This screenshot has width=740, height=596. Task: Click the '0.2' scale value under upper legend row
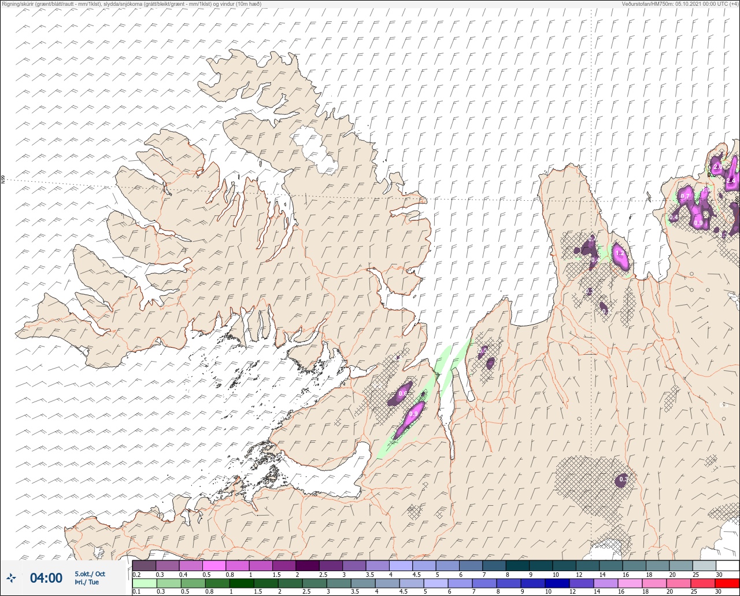pos(136,575)
